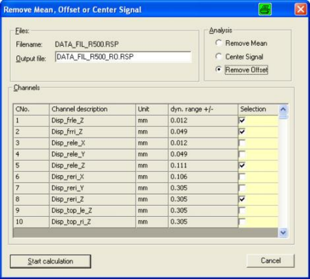Click the scrollbar thumb of channel table
Image resolution: width=310 pixels, height=279 pixels.
click(x=283, y=116)
